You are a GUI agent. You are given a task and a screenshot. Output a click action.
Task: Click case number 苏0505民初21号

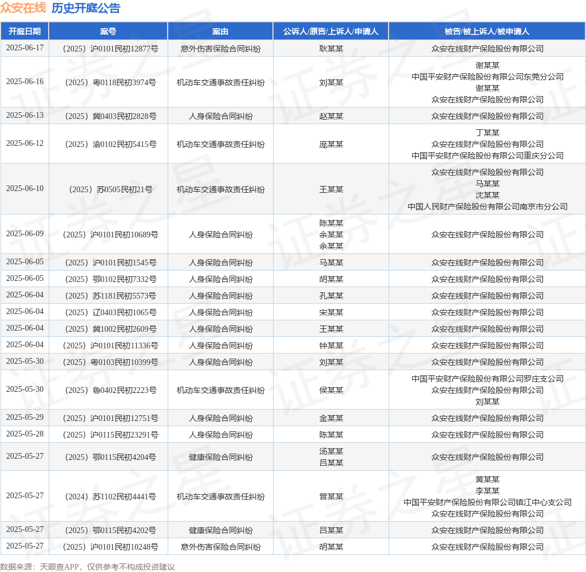tap(110, 189)
